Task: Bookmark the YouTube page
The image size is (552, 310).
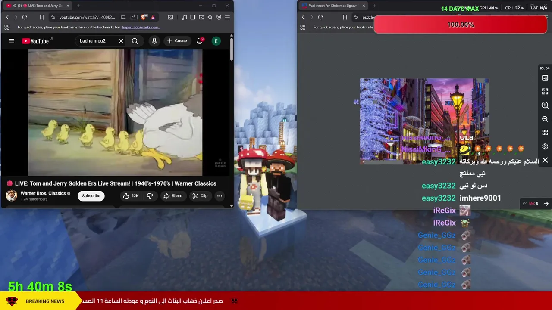Action: (x=42, y=17)
